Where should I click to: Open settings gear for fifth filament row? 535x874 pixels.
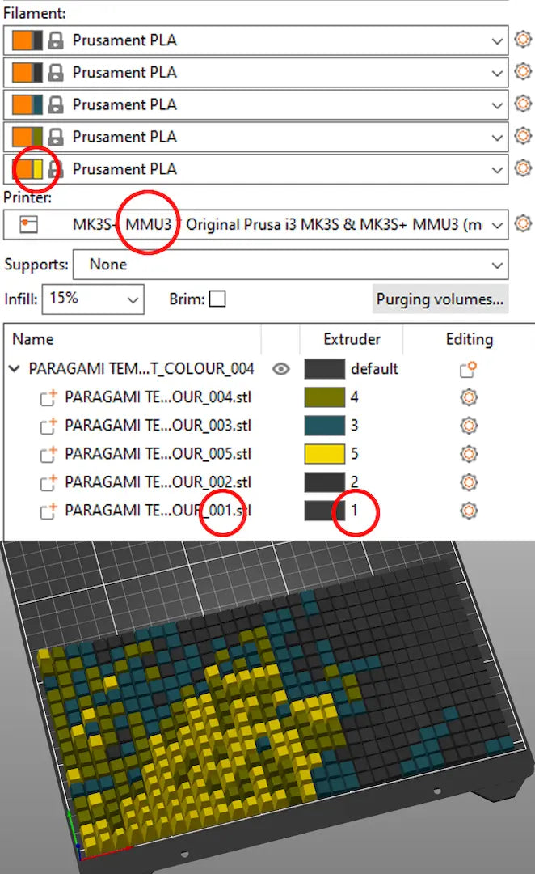pos(522,168)
